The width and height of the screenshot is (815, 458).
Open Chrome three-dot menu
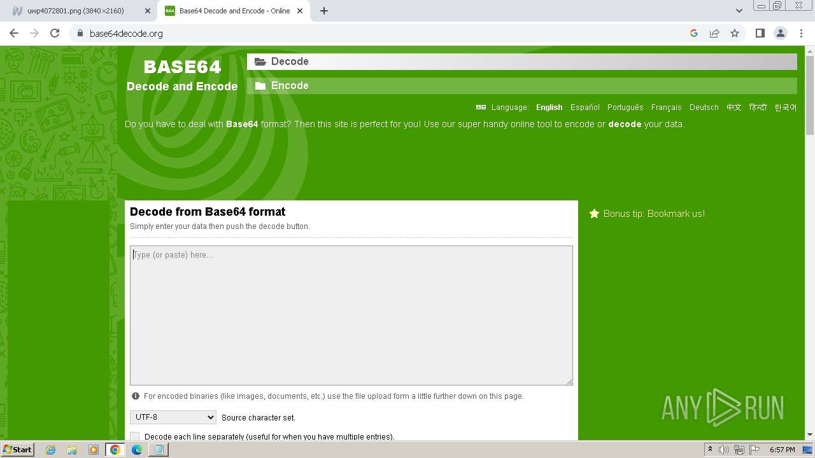pos(801,33)
